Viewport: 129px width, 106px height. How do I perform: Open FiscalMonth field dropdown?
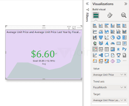[122, 87]
